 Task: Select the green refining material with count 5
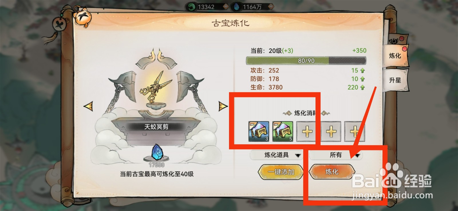(283, 132)
